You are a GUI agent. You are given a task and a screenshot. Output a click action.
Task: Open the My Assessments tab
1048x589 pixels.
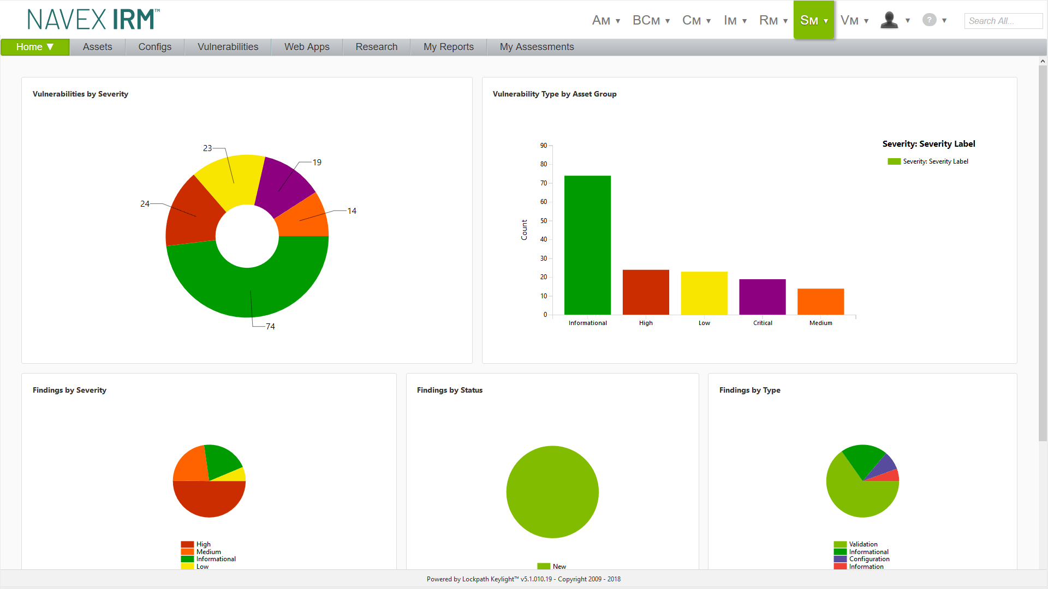tap(536, 46)
